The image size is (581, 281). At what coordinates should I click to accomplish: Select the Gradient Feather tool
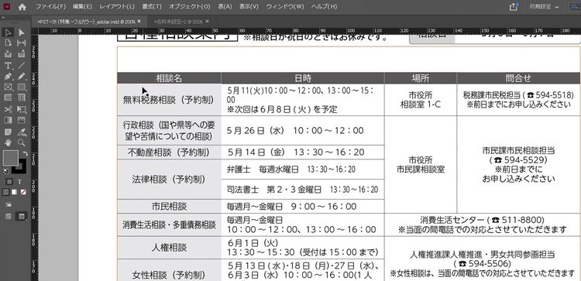click(22, 120)
